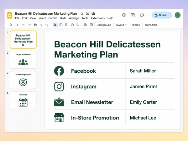Click the green badge on slide 1 thumbnail
Screen dimensions: 188x141
pos(23,45)
